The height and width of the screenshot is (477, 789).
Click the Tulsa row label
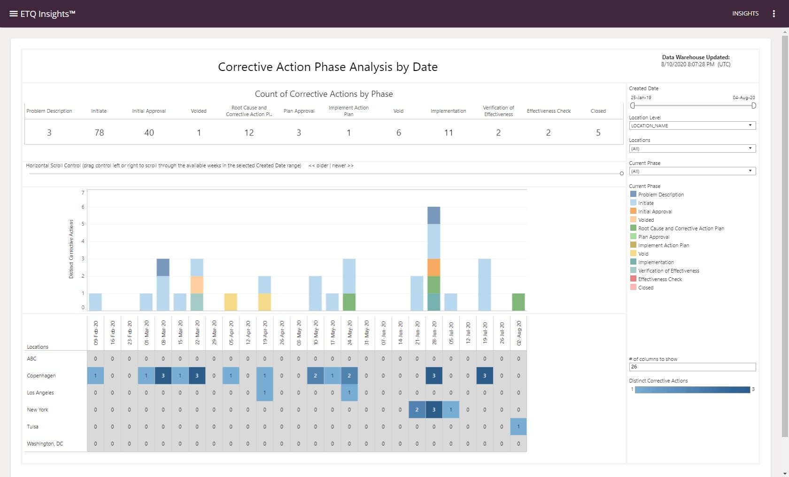point(32,426)
